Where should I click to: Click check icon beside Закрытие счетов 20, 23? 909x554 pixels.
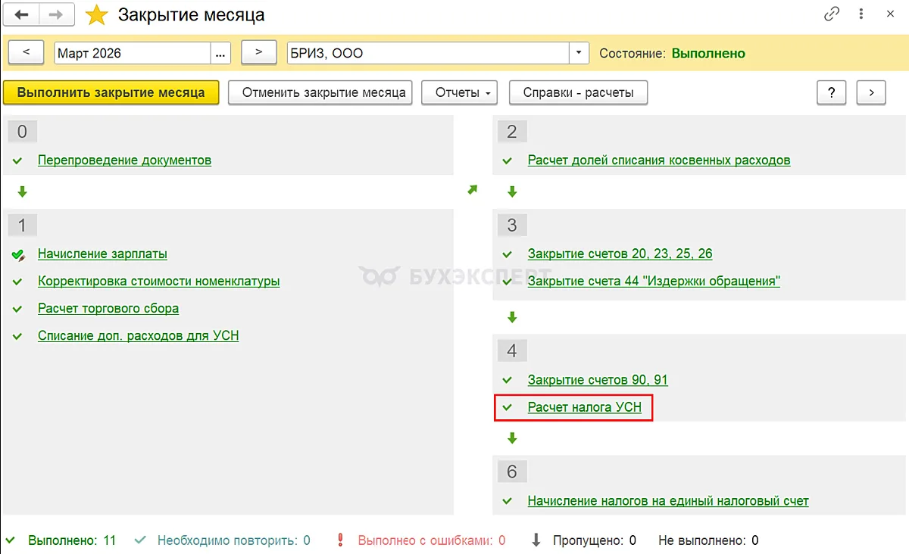tap(508, 254)
